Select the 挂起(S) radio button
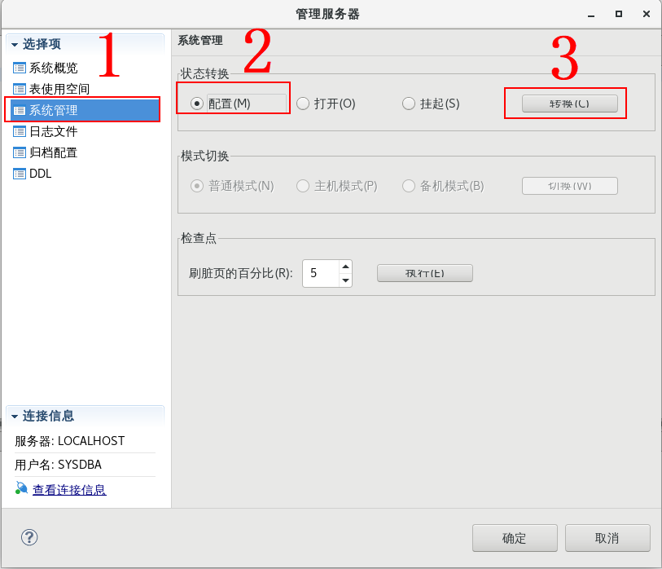662x569 pixels. 409,104
